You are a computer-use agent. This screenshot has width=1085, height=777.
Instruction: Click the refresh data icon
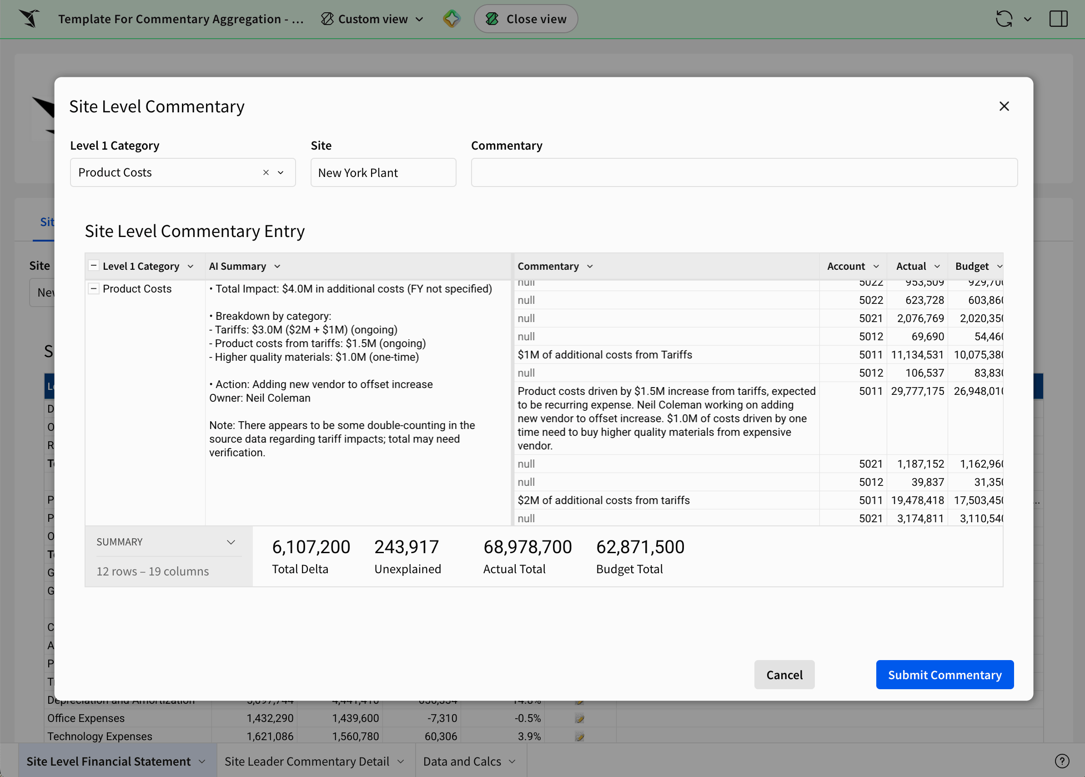pos(1004,19)
